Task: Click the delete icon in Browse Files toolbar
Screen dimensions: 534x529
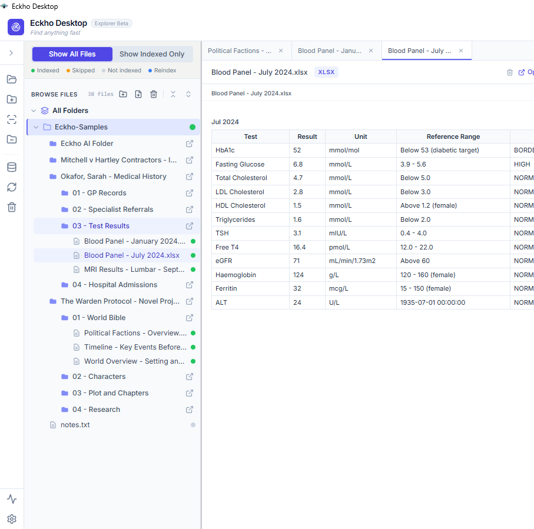Action: click(x=154, y=94)
